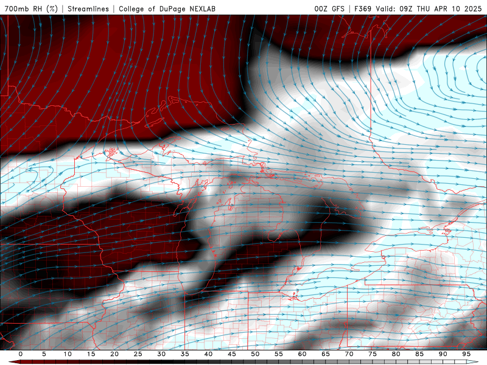Click the "15" value on color scale
This screenshot has height=365, width=487.
click(91, 354)
